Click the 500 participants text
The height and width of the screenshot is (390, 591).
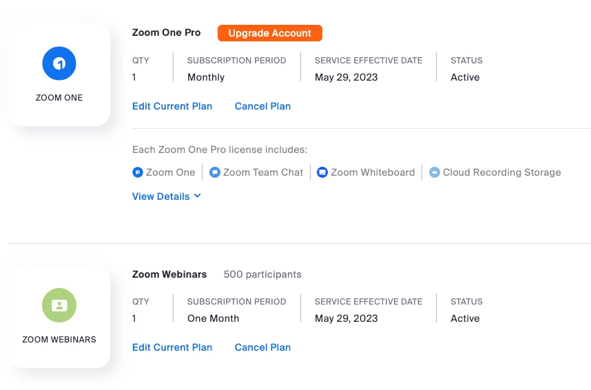[262, 274]
